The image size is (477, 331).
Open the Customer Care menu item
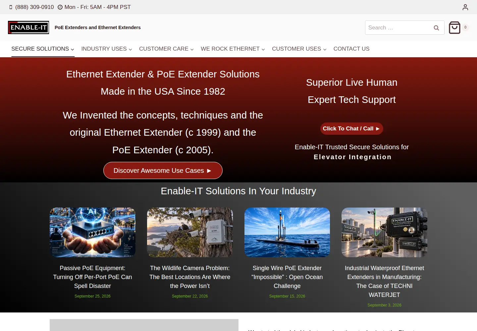pyautogui.click(x=164, y=49)
